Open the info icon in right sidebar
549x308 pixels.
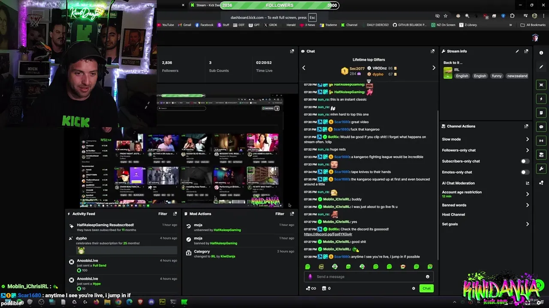[x=541, y=53]
